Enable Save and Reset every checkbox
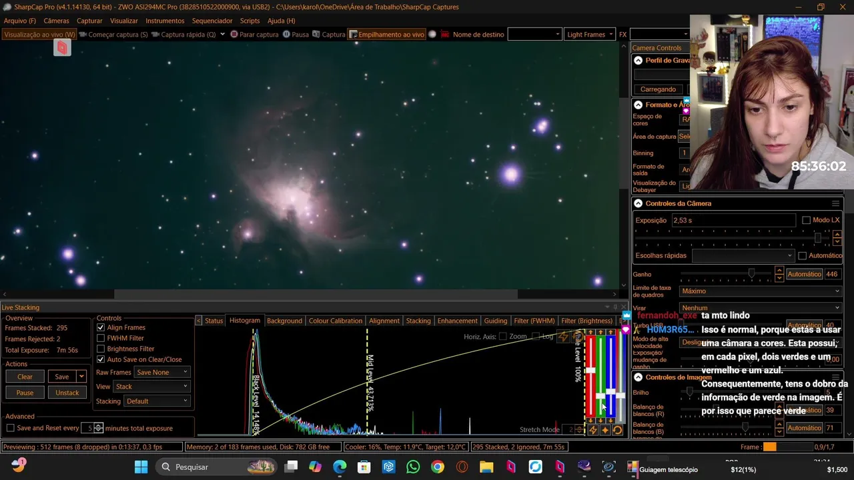The height and width of the screenshot is (480, 854). coord(10,428)
